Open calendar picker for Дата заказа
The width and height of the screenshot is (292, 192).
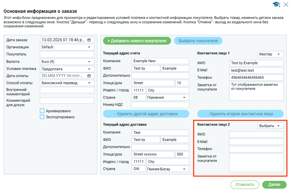(x=89, y=40)
